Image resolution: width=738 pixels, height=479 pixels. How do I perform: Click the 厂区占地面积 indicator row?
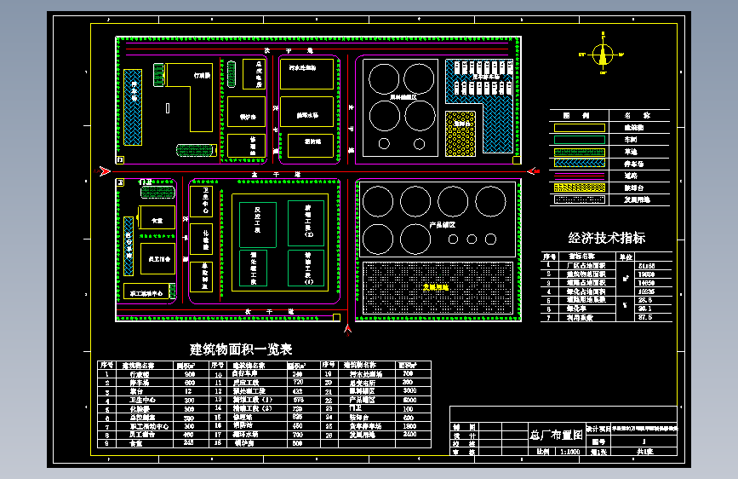click(606, 265)
